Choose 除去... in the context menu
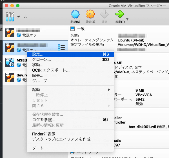Viewport: 169px width, 158px height. coord(70,76)
